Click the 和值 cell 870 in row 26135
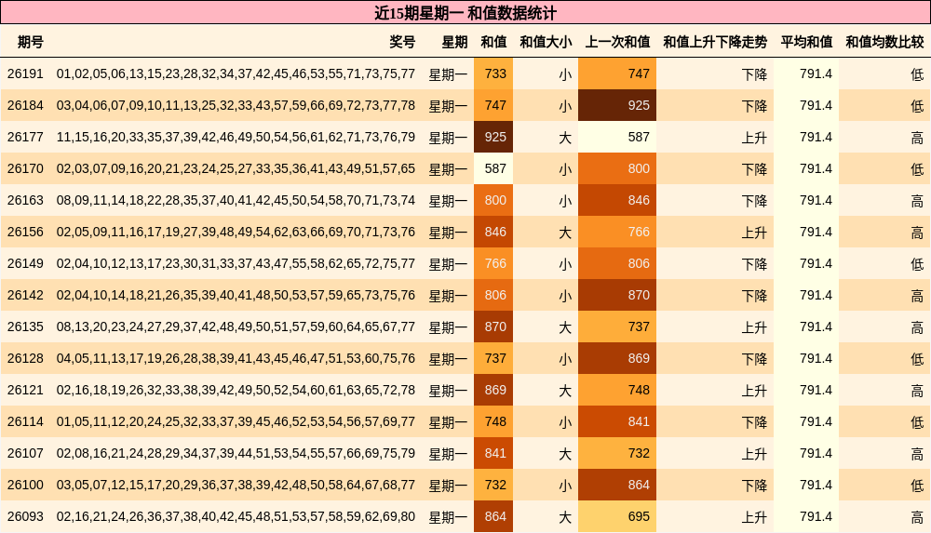The height and width of the screenshot is (533, 931). [493, 326]
